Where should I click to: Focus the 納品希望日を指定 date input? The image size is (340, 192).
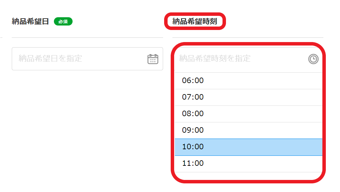coord(87,59)
